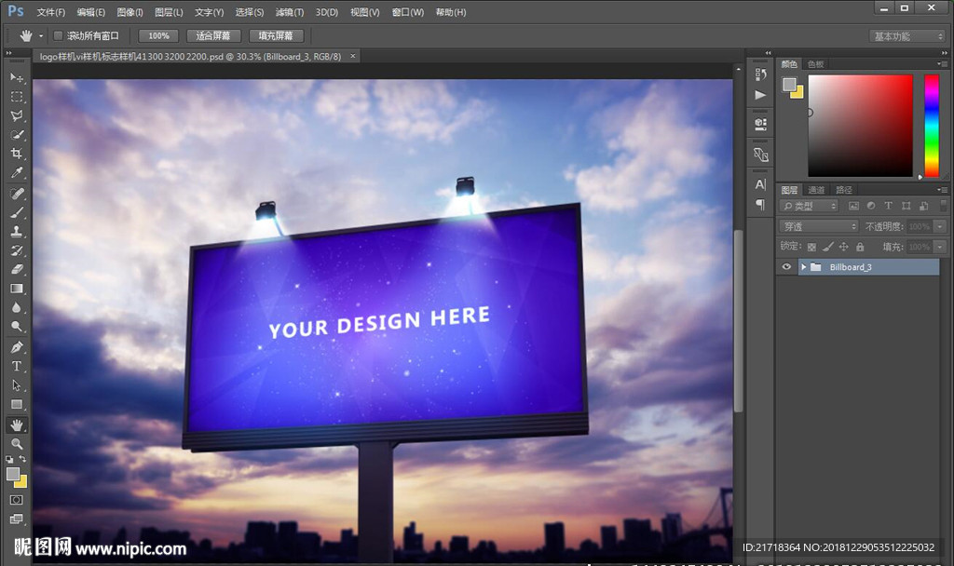This screenshot has width=954, height=566.
Task: Expand the Billboard_3 group folder
Action: coord(803,267)
